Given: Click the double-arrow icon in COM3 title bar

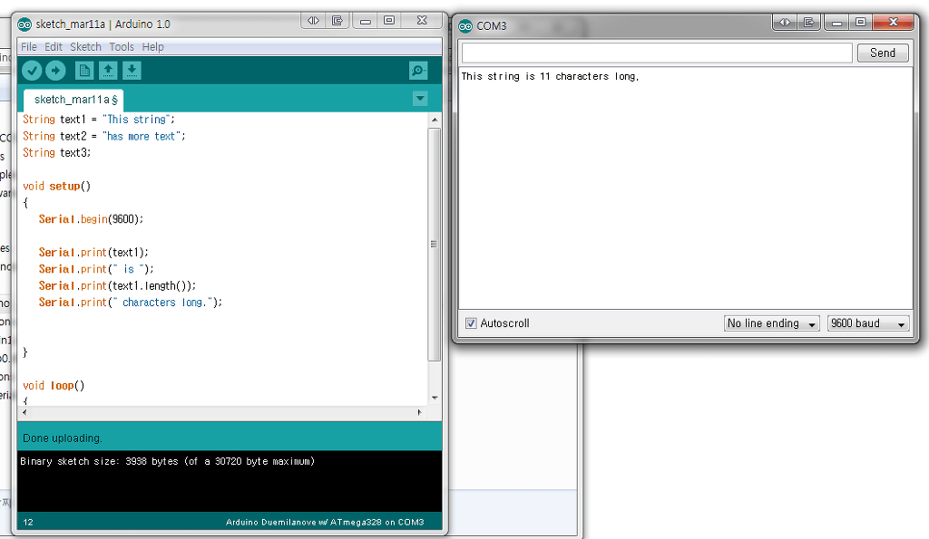Looking at the screenshot, I should 785,23.
